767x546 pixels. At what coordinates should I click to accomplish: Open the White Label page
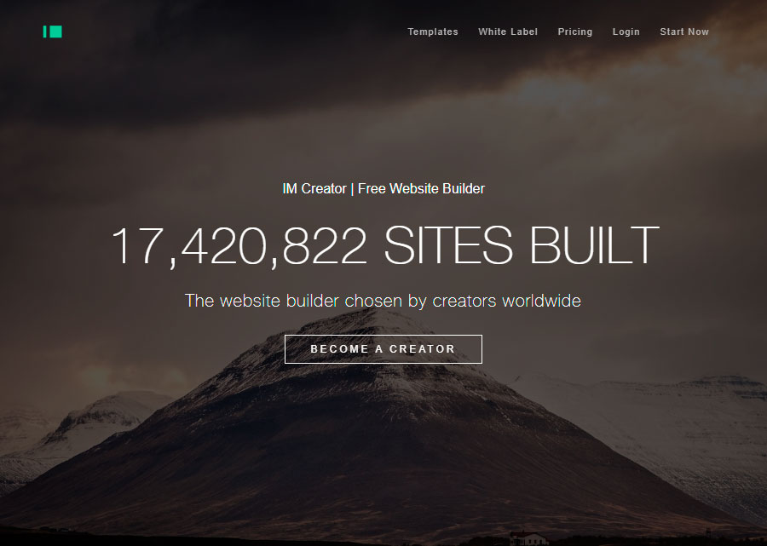(x=508, y=32)
